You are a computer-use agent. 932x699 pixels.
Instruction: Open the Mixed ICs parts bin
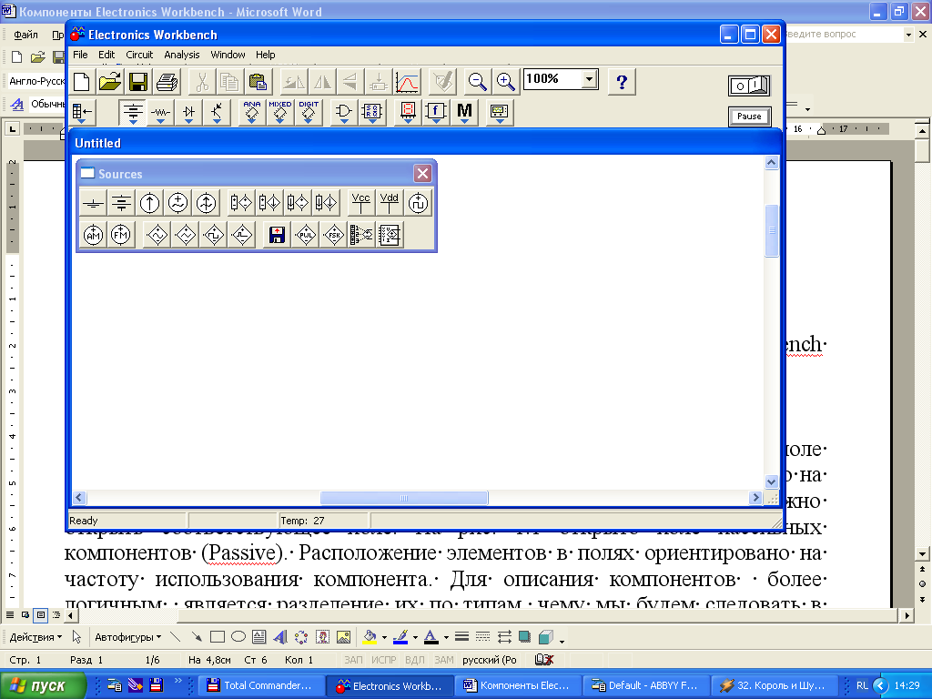point(280,112)
